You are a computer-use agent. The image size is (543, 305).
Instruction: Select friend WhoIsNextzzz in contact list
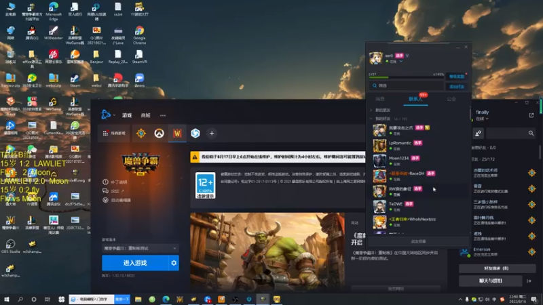tap(418, 222)
